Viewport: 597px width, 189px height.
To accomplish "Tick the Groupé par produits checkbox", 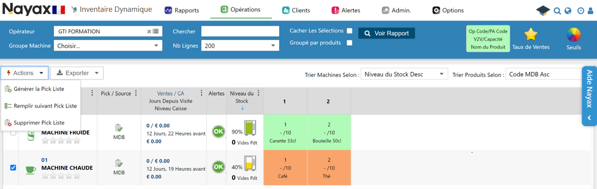I will 350,43.
